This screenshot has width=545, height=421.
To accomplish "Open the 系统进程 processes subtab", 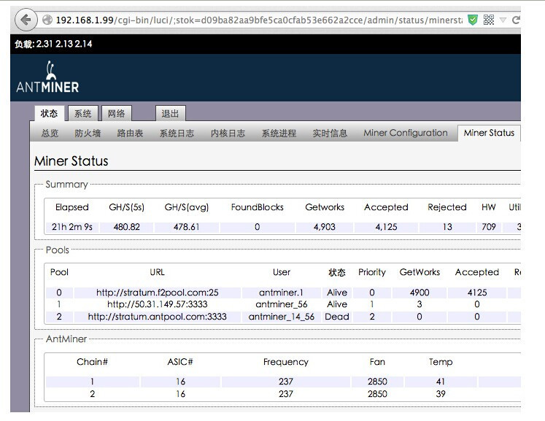I will coord(279,134).
